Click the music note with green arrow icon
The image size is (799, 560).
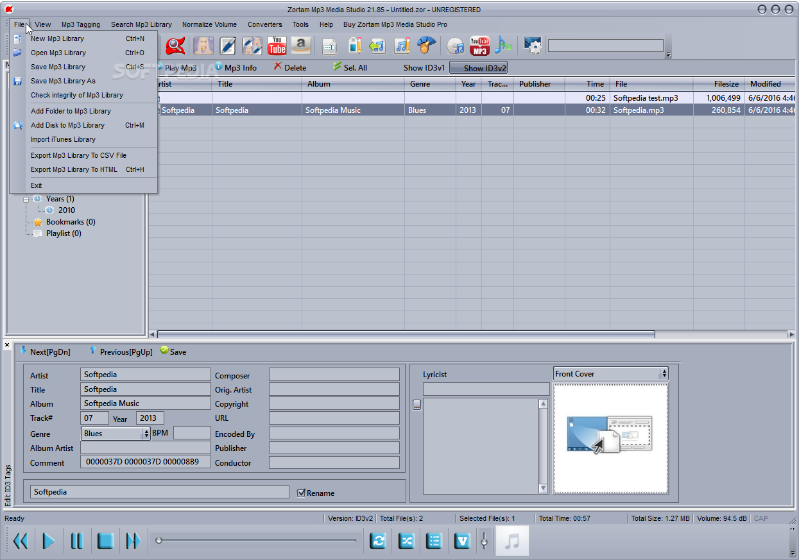(503, 46)
